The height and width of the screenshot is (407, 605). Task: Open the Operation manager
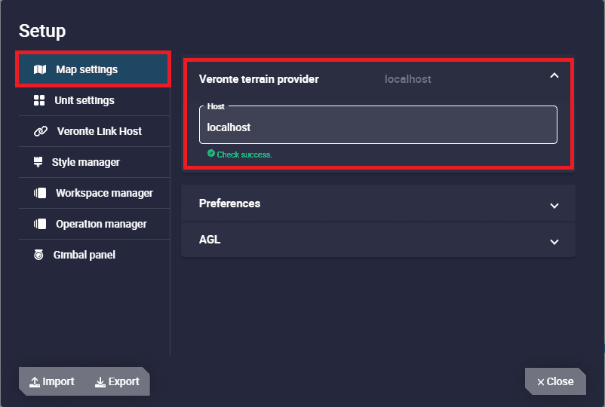click(94, 224)
